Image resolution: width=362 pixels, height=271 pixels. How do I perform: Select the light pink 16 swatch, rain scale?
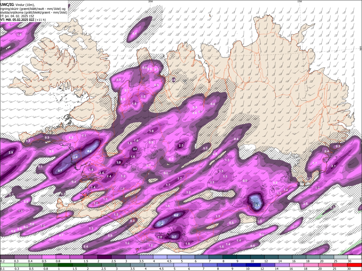296,265
